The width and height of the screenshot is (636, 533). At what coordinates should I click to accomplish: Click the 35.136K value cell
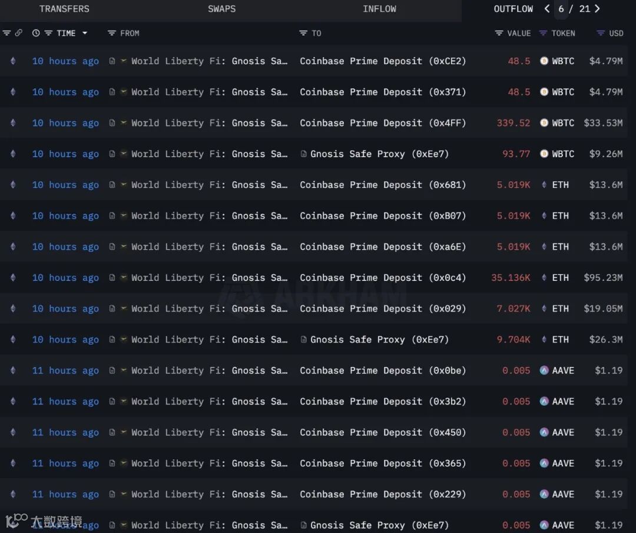(x=511, y=278)
